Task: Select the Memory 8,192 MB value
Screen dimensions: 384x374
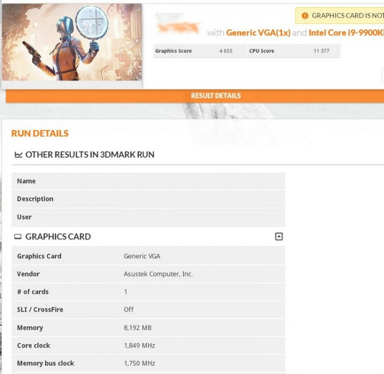Action: click(138, 328)
